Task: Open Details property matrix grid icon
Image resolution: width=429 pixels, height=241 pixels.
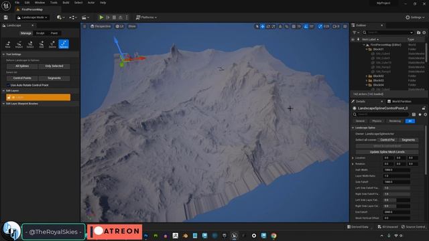Action: [414, 114]
